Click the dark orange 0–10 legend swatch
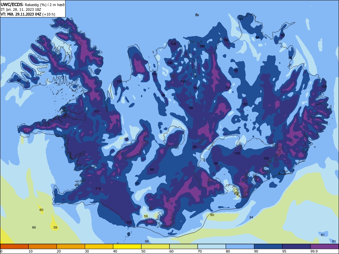Viewport: 339px width, 254px height. 14,247
